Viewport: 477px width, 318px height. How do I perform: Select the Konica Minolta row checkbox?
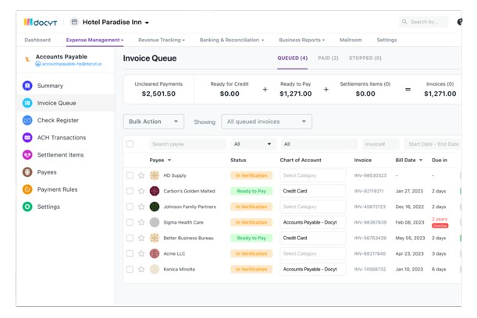(x=130, y=269)
